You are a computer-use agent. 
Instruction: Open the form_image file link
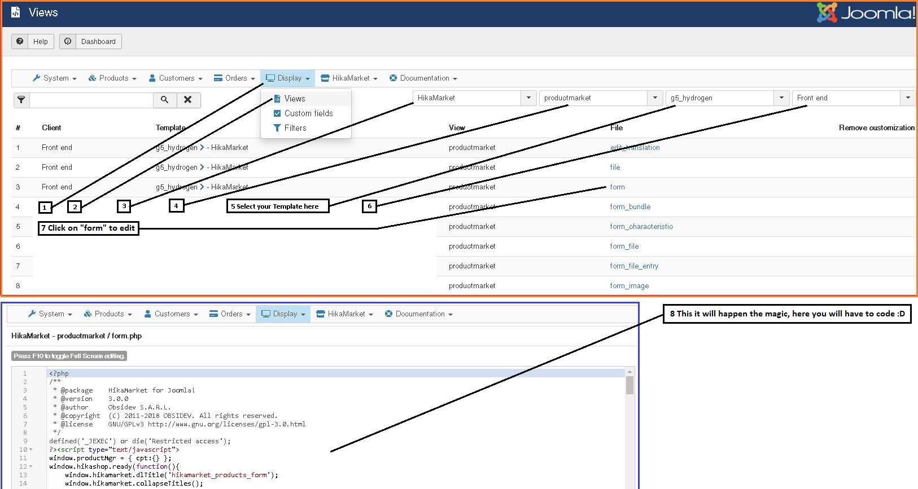(x=630, y=286)
